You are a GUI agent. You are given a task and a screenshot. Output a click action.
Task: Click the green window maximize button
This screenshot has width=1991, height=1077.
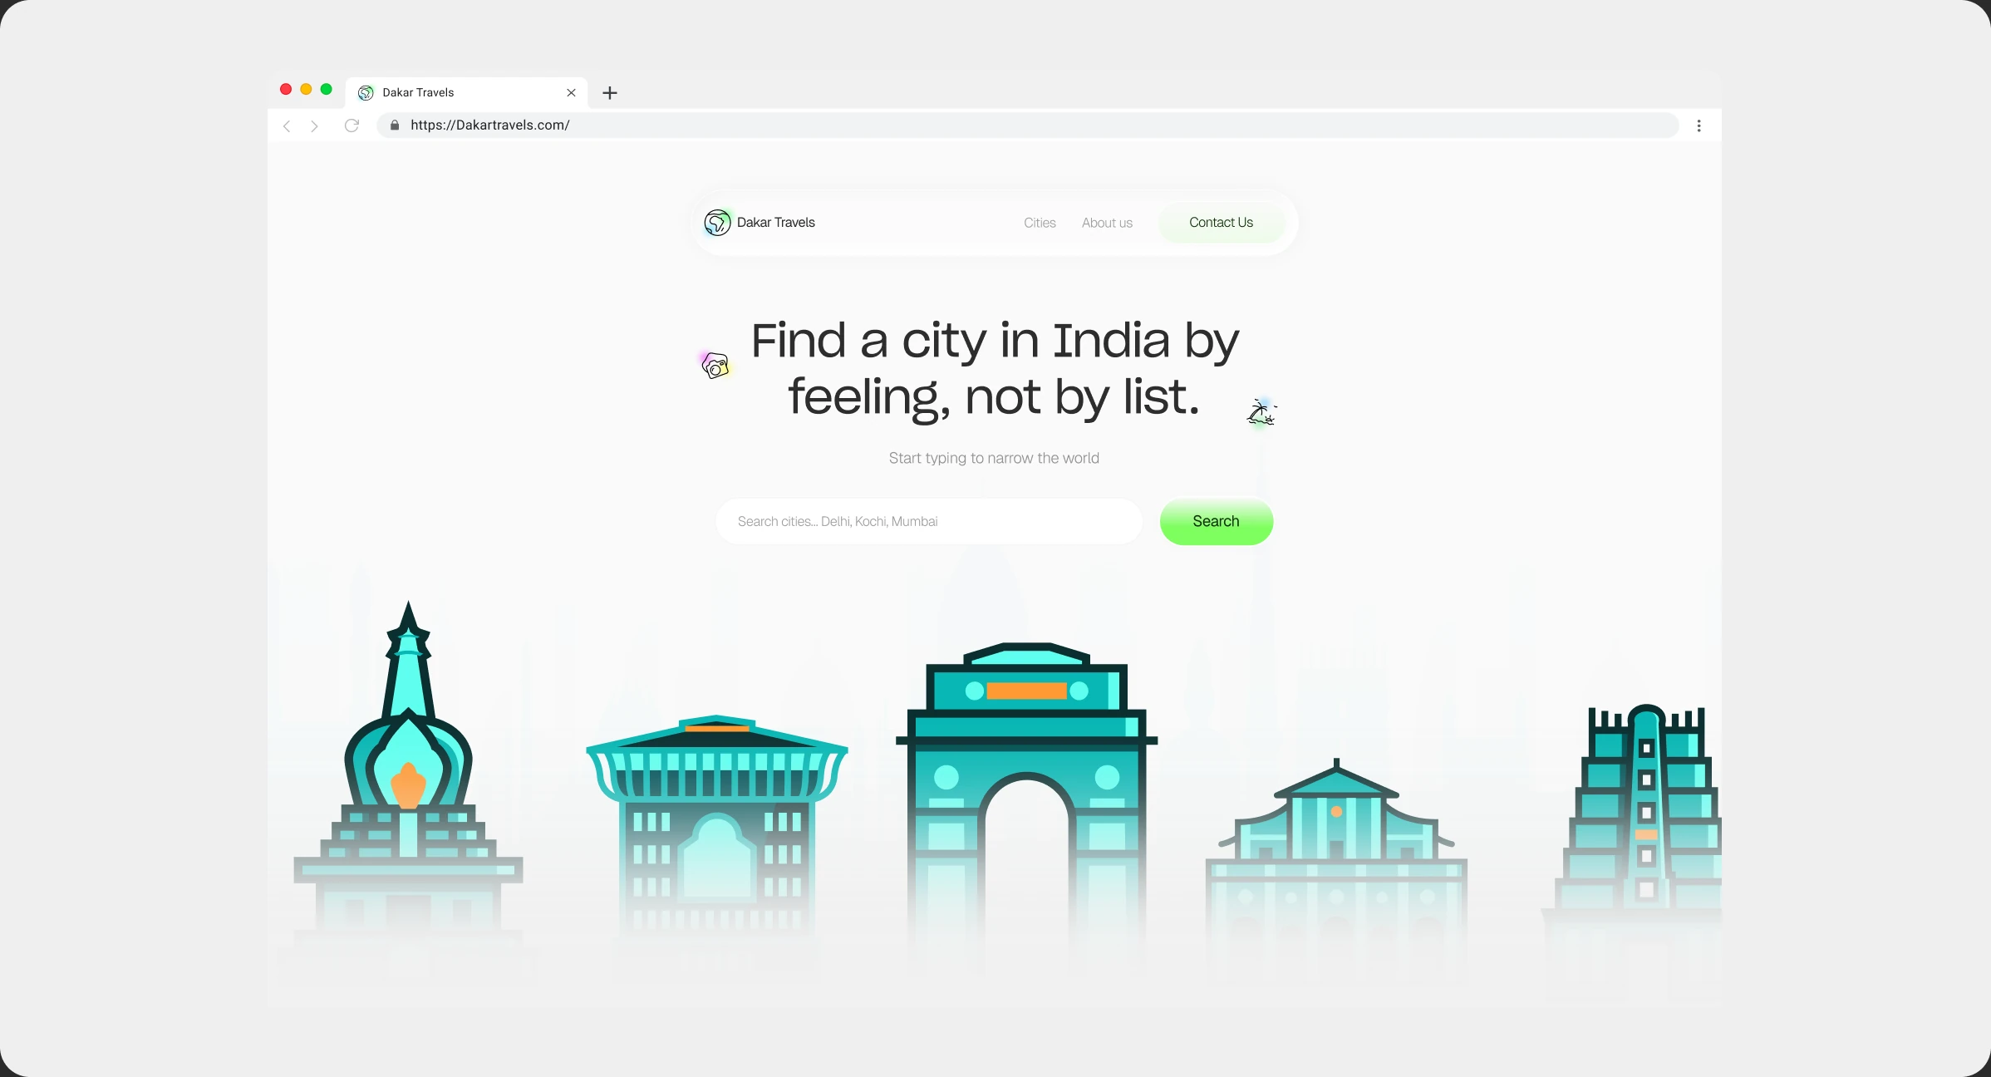tap(327, 89)
